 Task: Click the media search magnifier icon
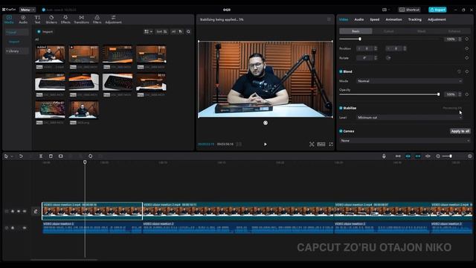pos(188,31)
